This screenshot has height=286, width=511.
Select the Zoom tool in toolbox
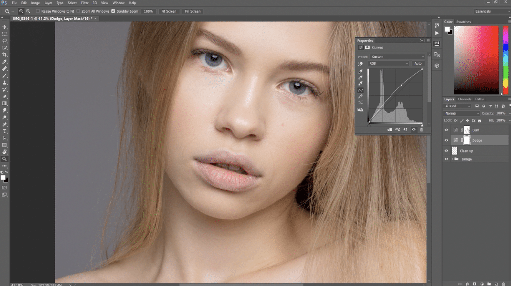pos(5,159)
